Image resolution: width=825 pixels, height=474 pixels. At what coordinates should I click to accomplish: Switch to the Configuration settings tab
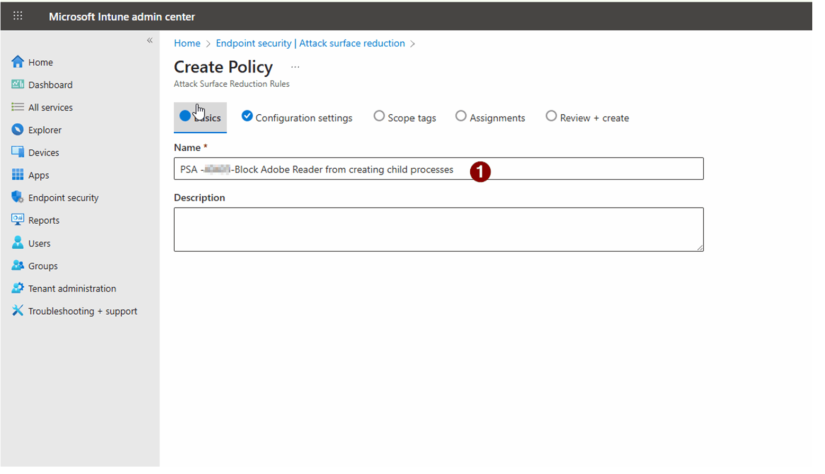(297, 117)
